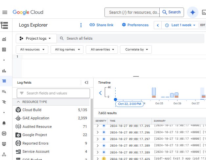
Task: Open the All log names dropdown
Action: pos(67,50)
